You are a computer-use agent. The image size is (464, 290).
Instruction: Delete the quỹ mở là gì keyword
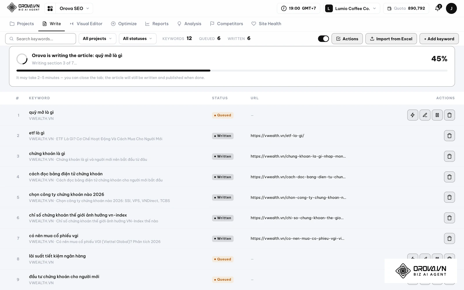click(x=449, y=115)
